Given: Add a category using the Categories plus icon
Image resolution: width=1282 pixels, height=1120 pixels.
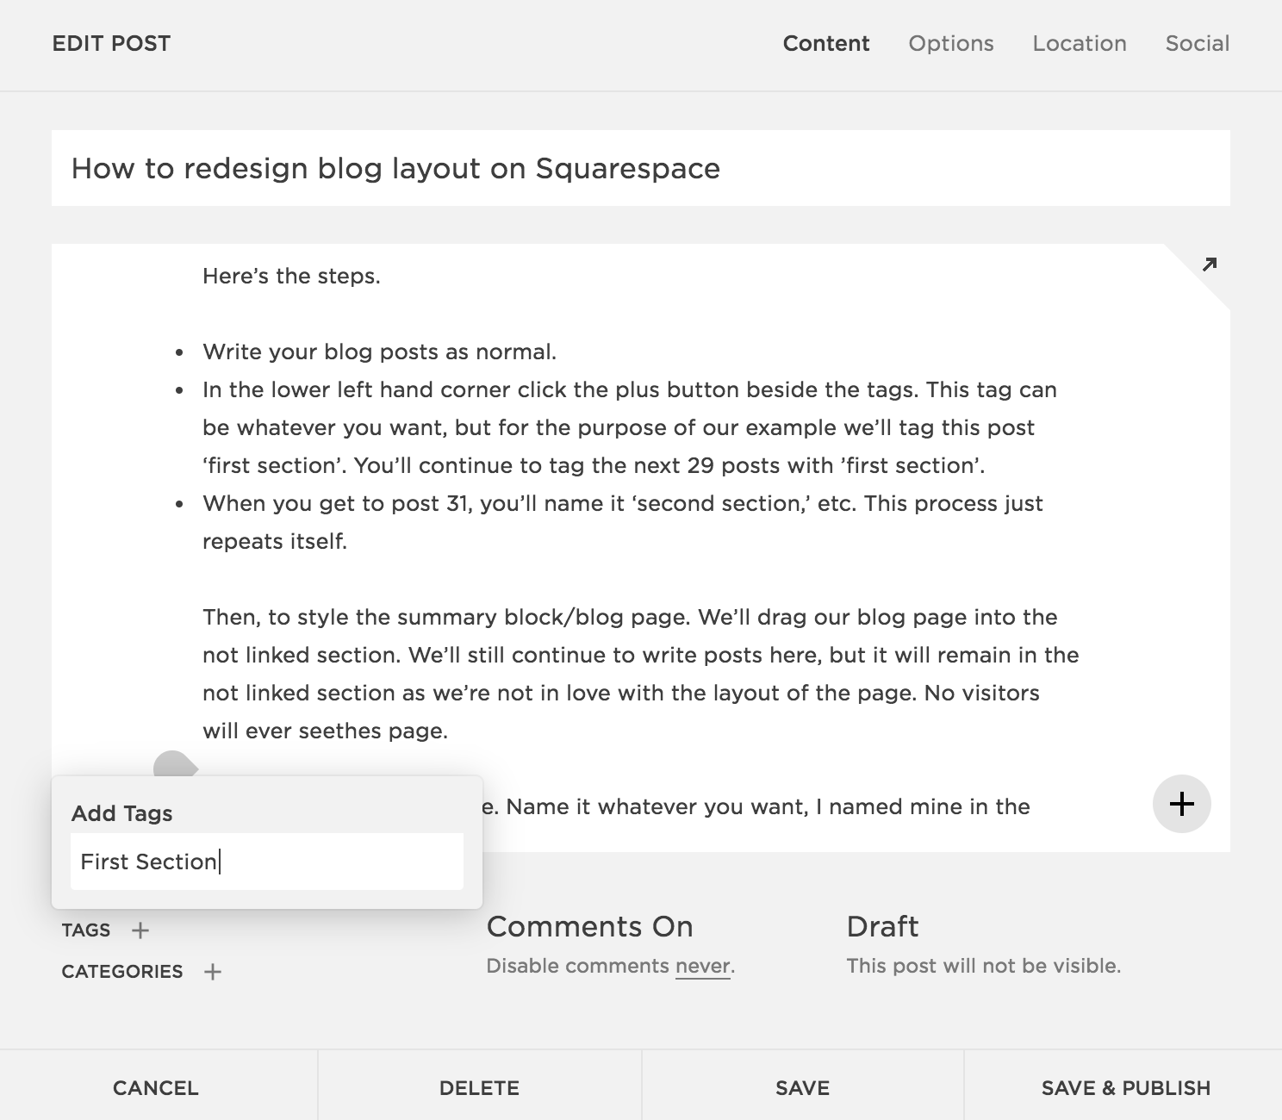Looking at the screenshot, I should (212, 972).
